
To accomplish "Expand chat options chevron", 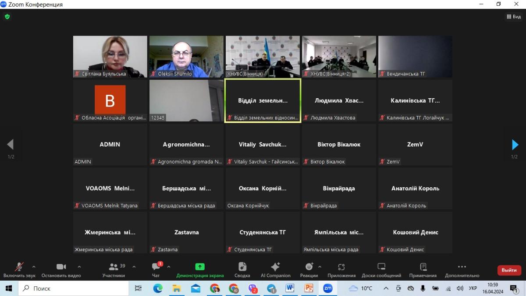I will pos(169,267).
